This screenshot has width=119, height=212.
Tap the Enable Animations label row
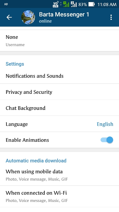coord(59,140)
